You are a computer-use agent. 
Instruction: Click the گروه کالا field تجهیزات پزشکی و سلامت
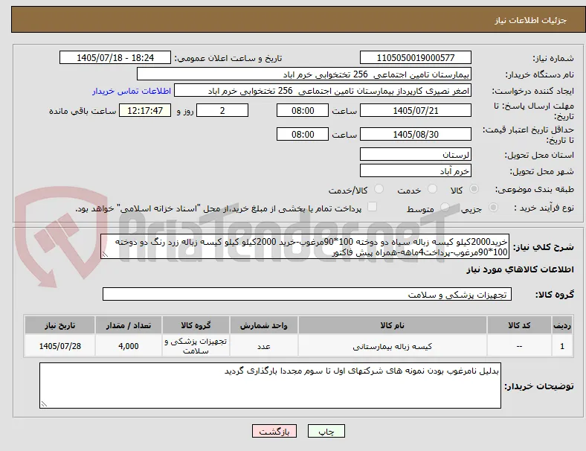(x=307, y=294)
